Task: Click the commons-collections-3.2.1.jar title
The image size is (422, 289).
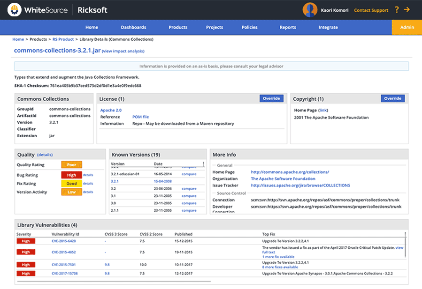Action: tap(57, 50)
